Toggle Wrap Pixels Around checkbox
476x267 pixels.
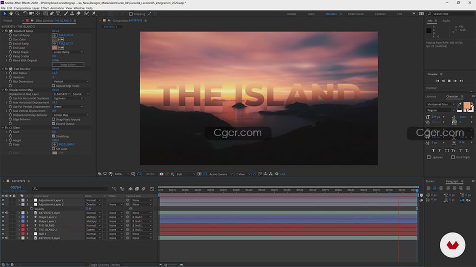coord(54,119)
